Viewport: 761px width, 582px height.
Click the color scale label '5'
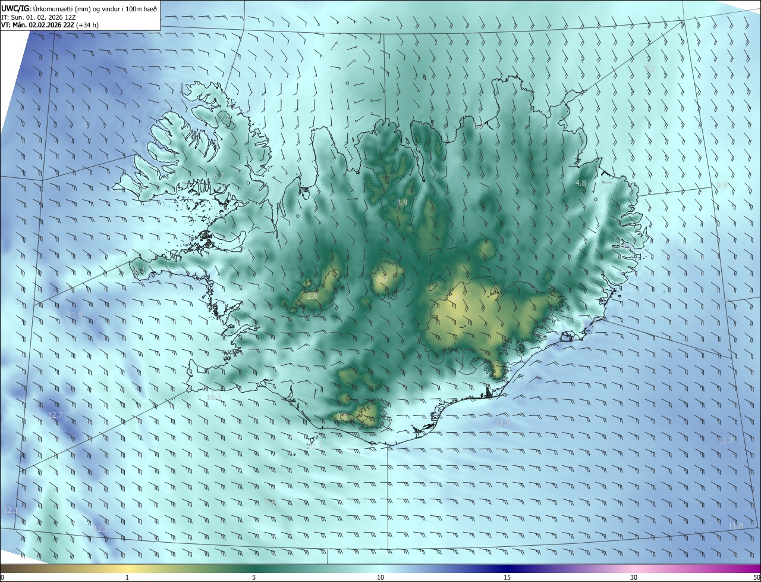[x=254, y=577]
